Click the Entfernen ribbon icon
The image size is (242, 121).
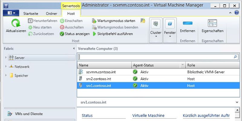click(188, 24)
